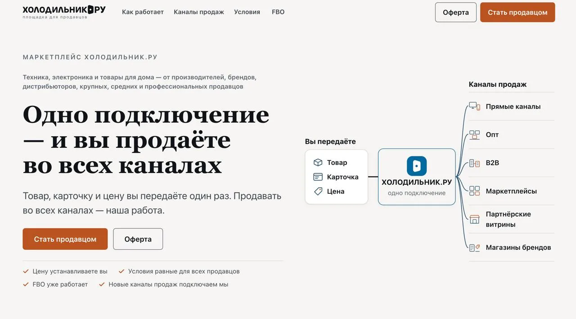Screen dimensions: 576x319
Task: Click the Партнёрские витрины label
Action: coord(508,219)
